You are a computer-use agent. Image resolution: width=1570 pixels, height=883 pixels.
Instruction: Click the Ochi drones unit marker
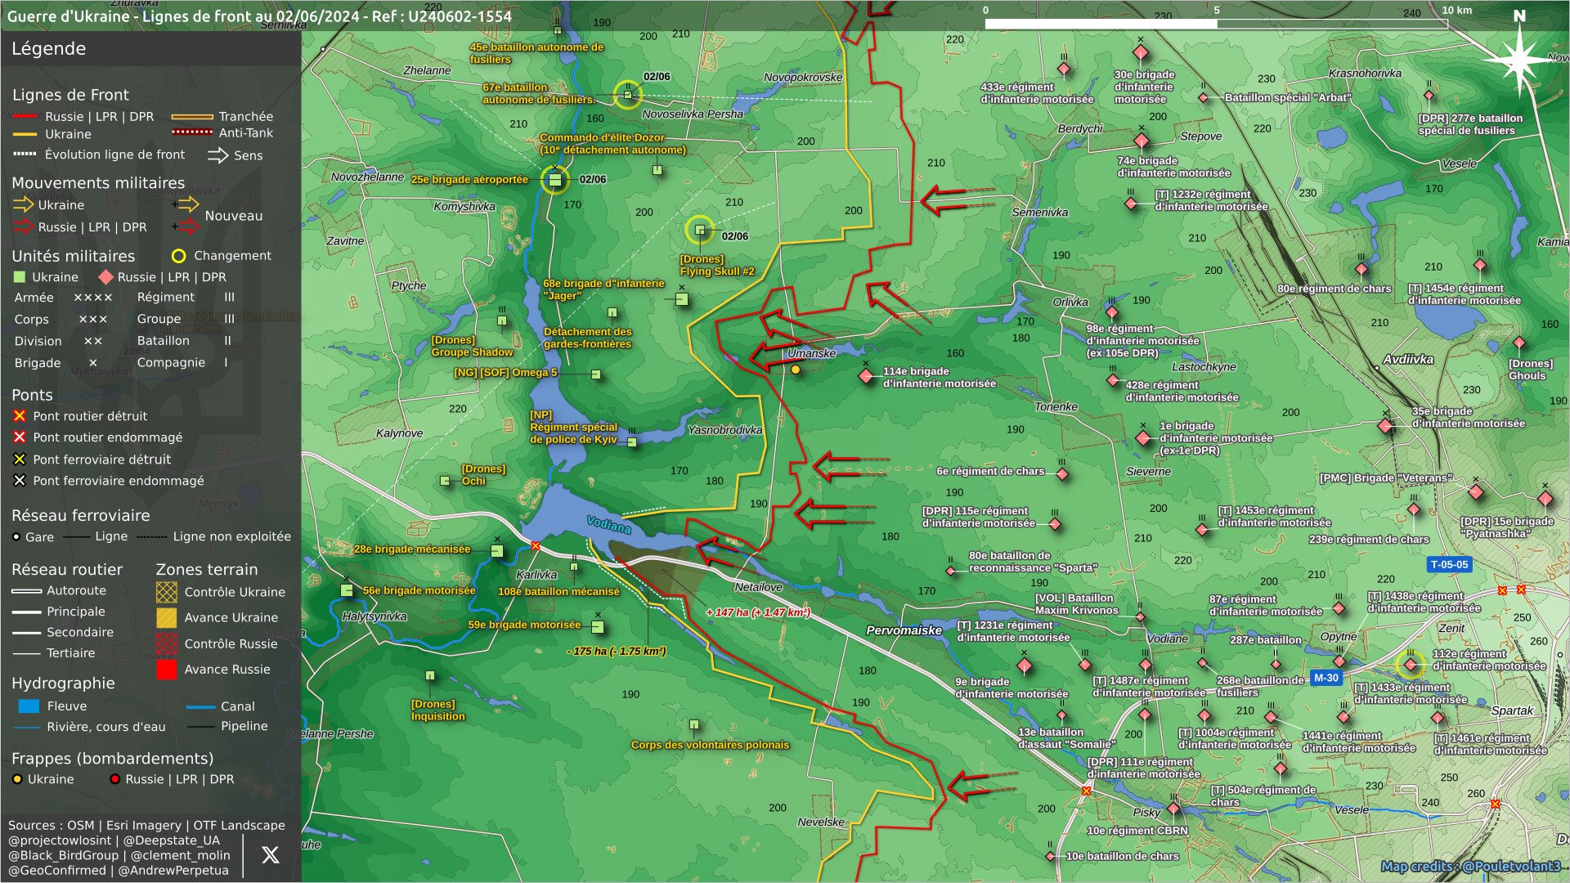coord(445,481)
